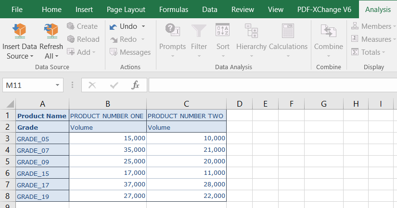The width and height of the screenshot is (397, 208).
Task: Click the Combine icon
Action: point(328,31)
